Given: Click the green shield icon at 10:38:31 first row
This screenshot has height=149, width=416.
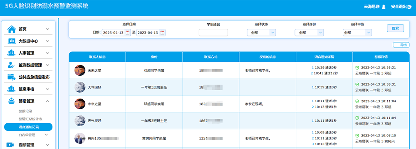Looking at the screenshot, I should tap(357, 67).
